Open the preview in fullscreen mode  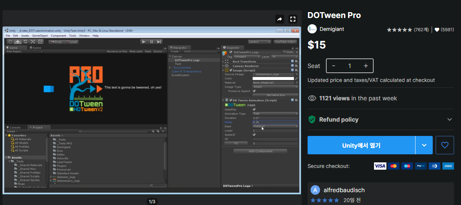point(293,19)
